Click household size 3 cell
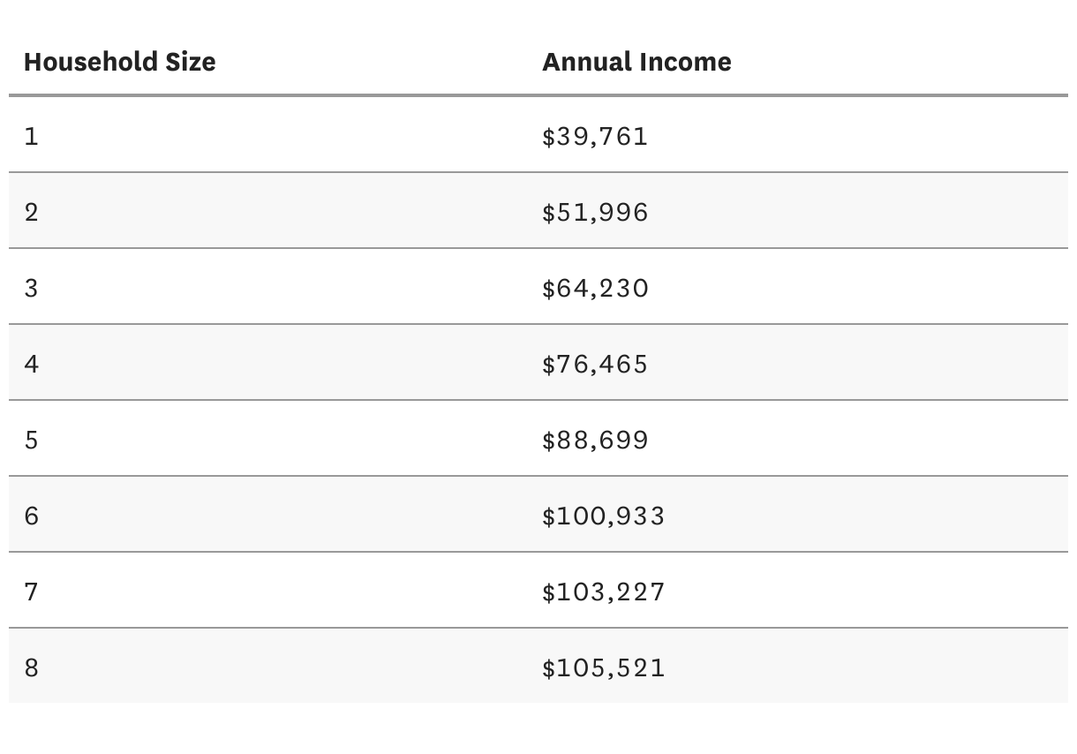Screen dimensions: 1077x754 [x=32, y=288]
